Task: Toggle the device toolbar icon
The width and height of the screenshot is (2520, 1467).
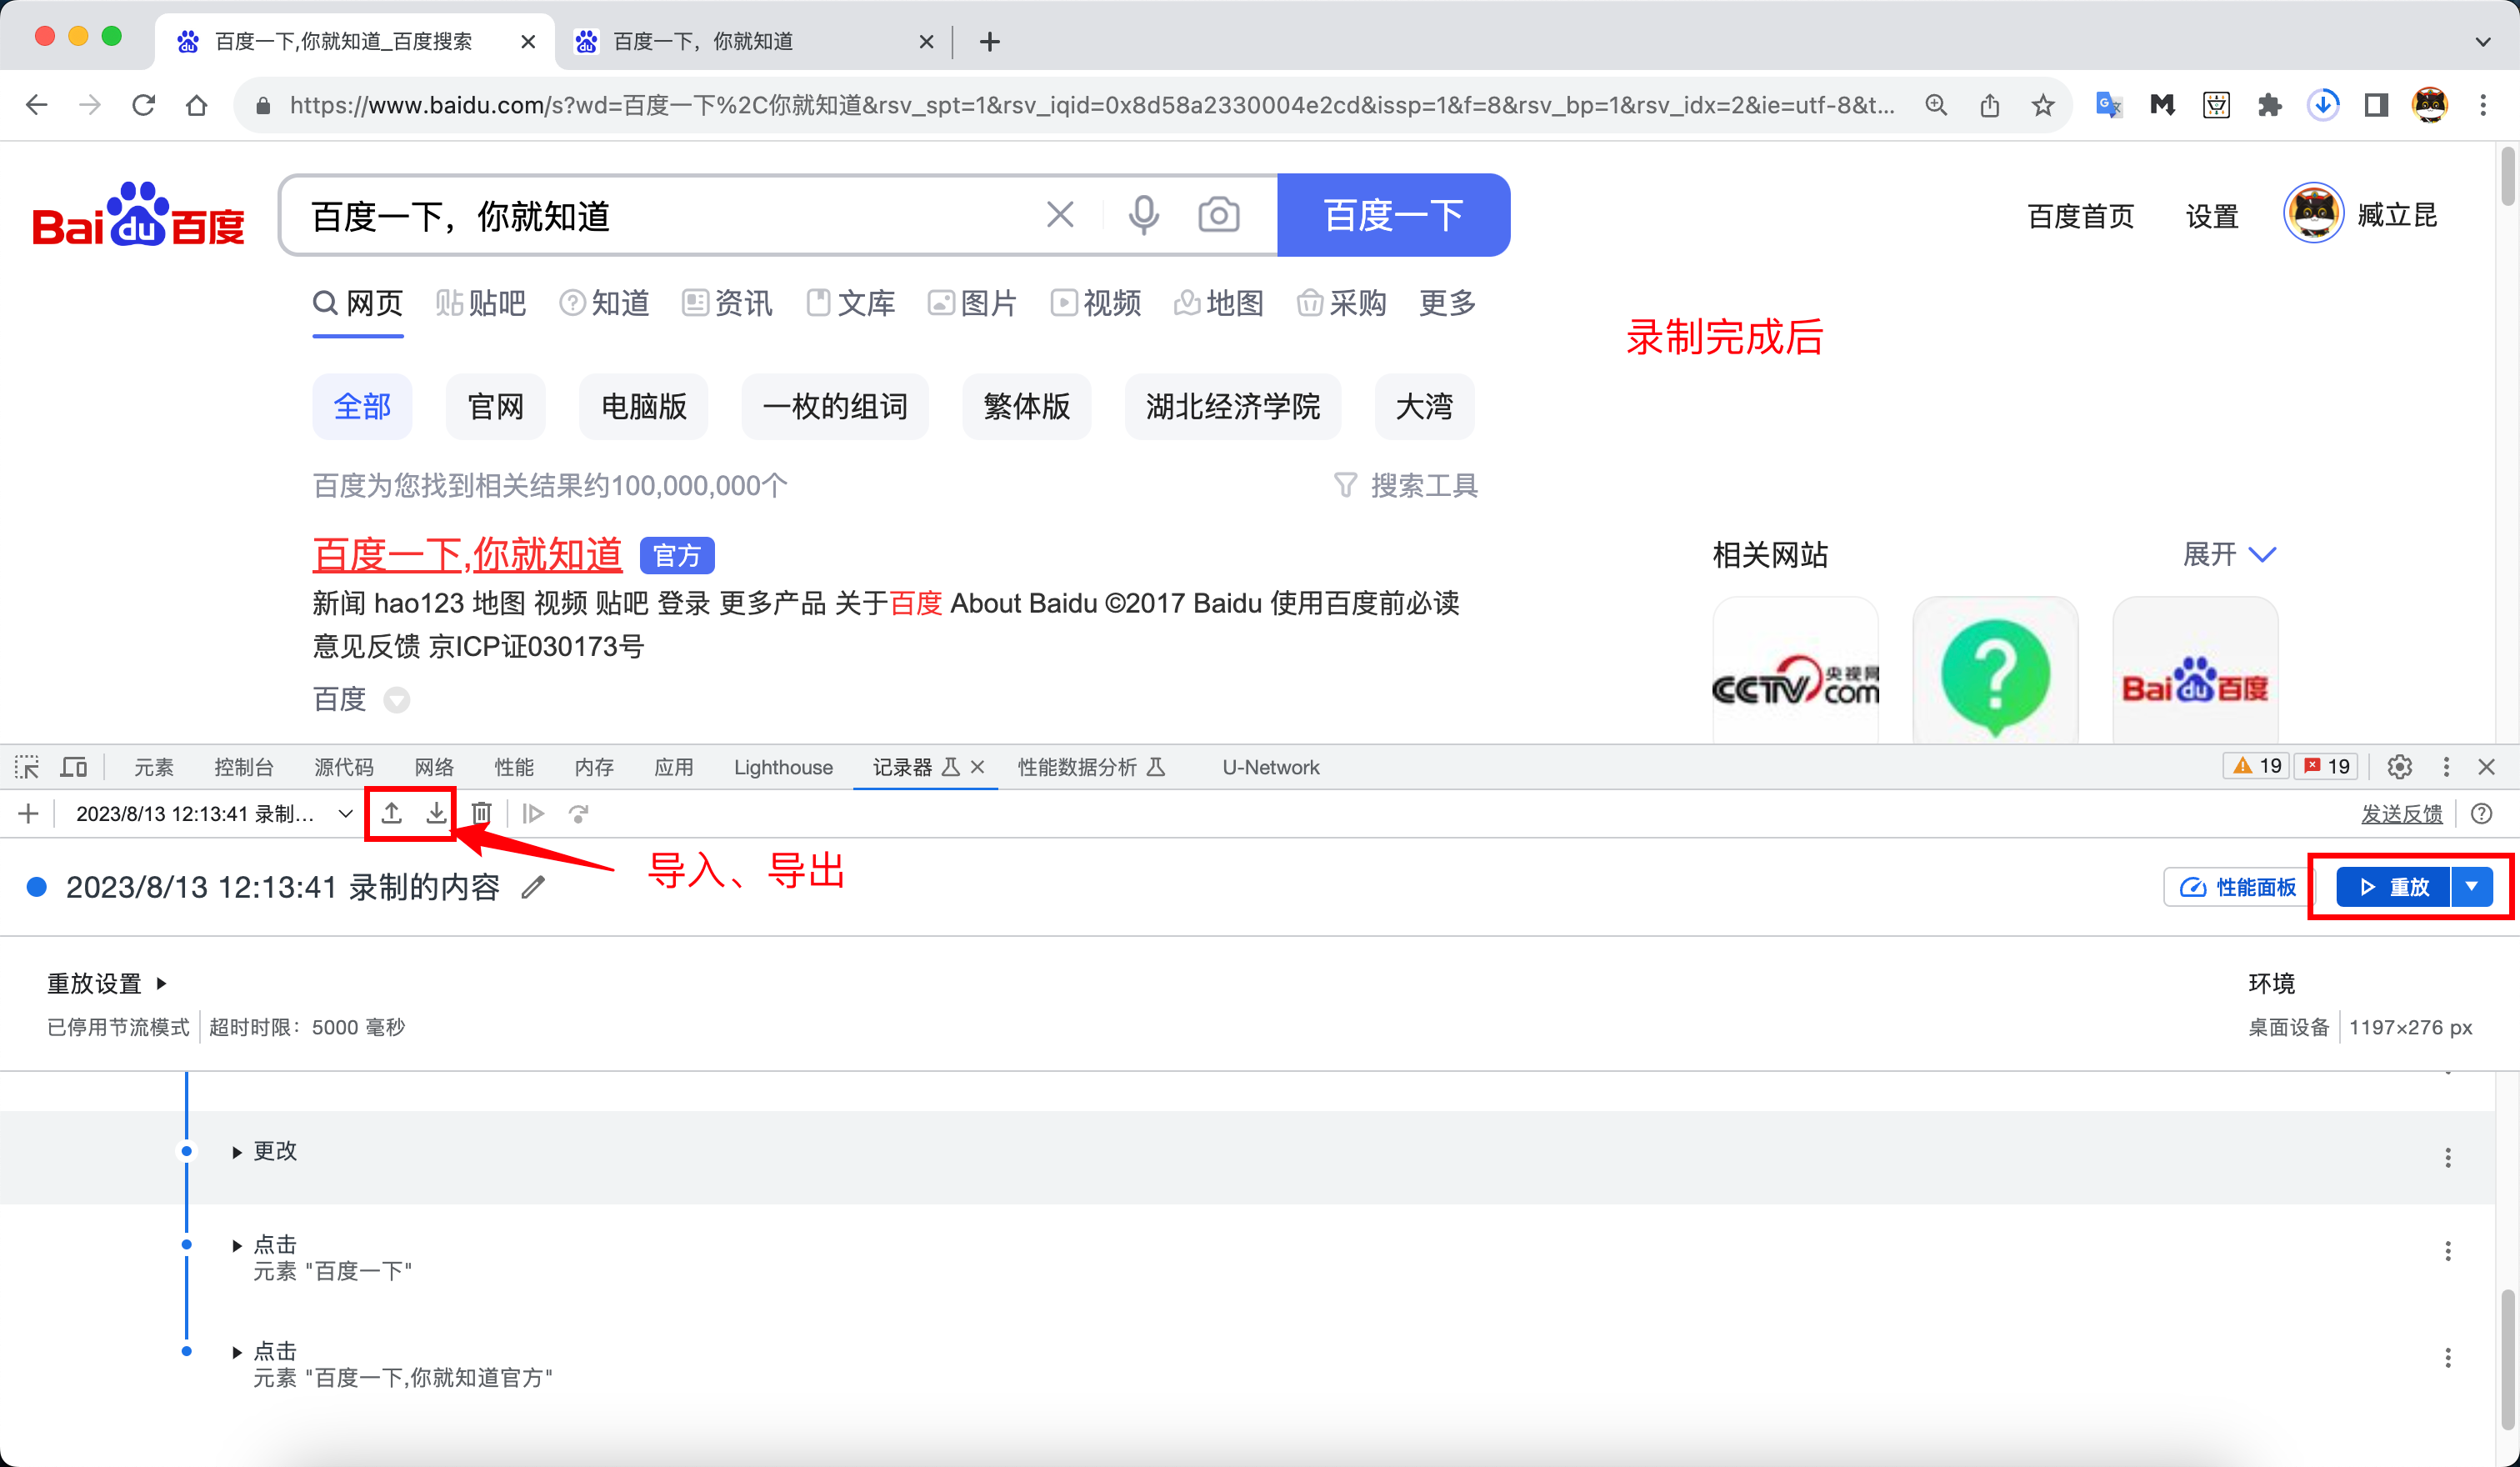Action: [x=74, y=767]
